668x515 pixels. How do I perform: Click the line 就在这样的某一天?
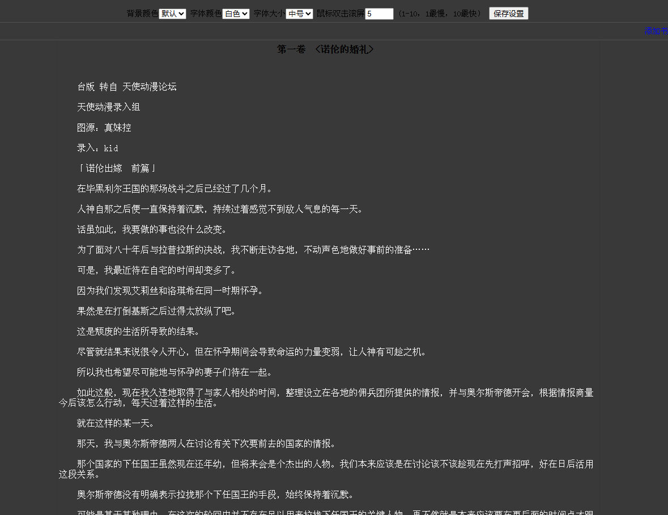coord(116,423)
